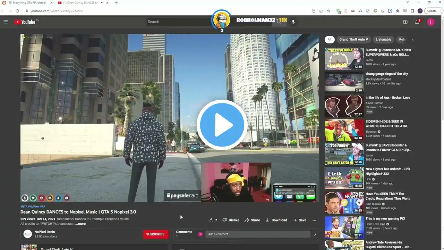Click the 'Add a comment...' field

(258, 234)
